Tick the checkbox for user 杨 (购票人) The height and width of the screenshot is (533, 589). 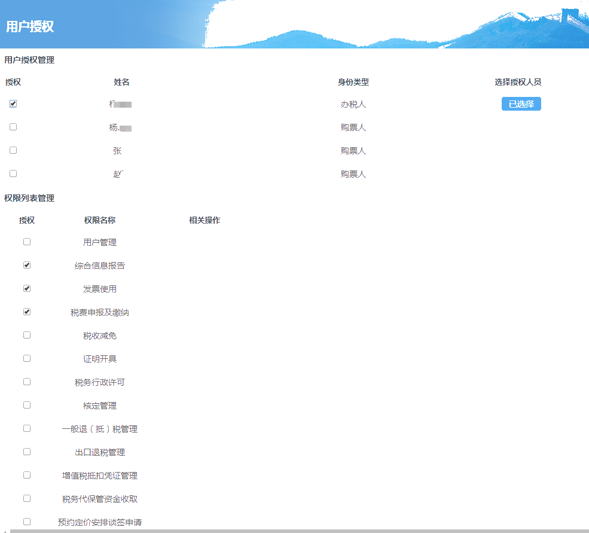click(x=13, y=127)
